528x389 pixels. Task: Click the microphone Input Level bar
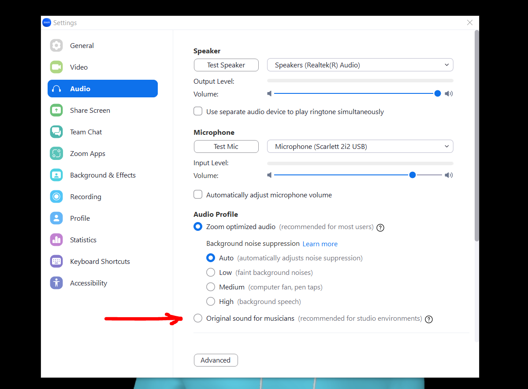(x=361, y=163)
